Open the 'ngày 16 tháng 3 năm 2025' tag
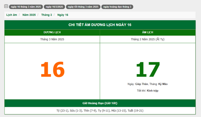201x117 pixels. click(25, 7)
